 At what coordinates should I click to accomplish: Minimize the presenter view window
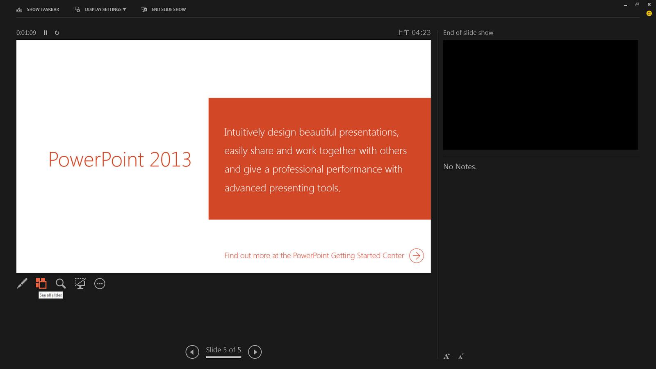[625, 5]
